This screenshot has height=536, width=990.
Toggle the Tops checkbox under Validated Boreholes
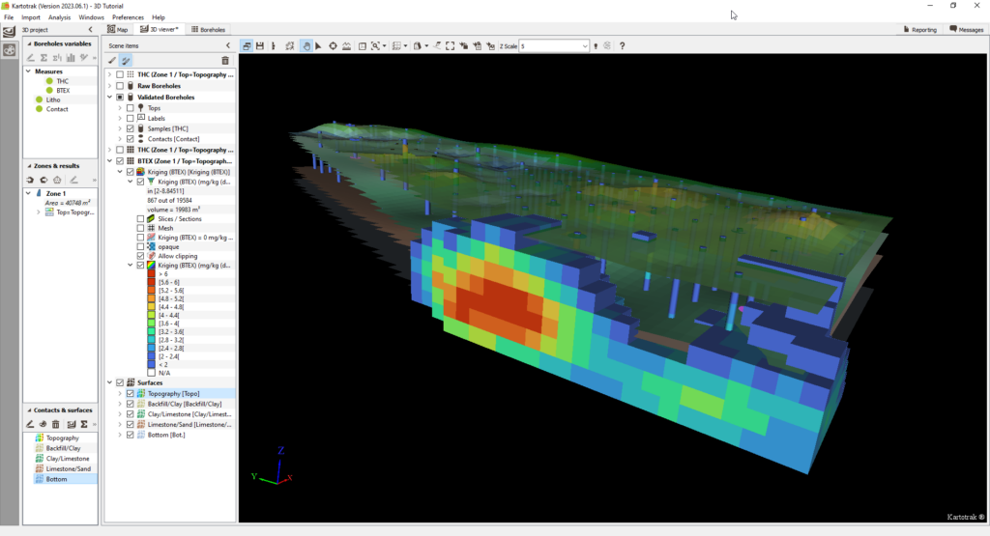pyautogui.click(x=131, y=108)
